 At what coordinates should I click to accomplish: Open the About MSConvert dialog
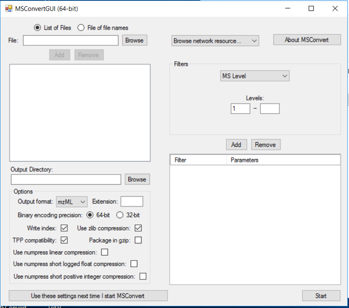point(307,40)
